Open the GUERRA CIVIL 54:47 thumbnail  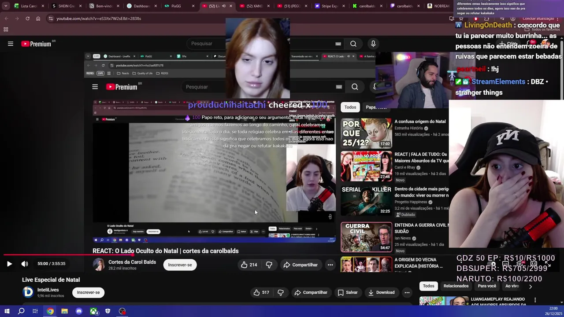pos(366,237)
